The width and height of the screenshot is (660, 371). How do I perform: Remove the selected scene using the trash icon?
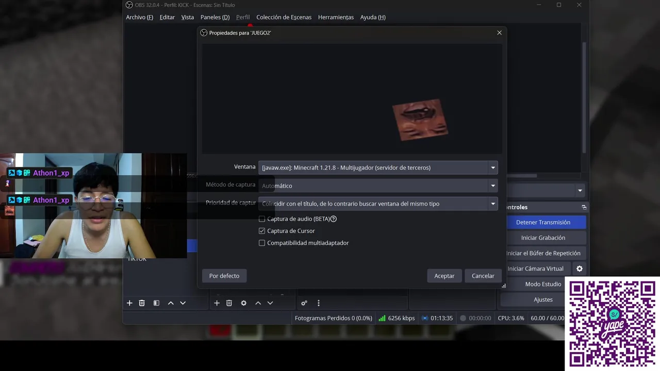(142, 303)
